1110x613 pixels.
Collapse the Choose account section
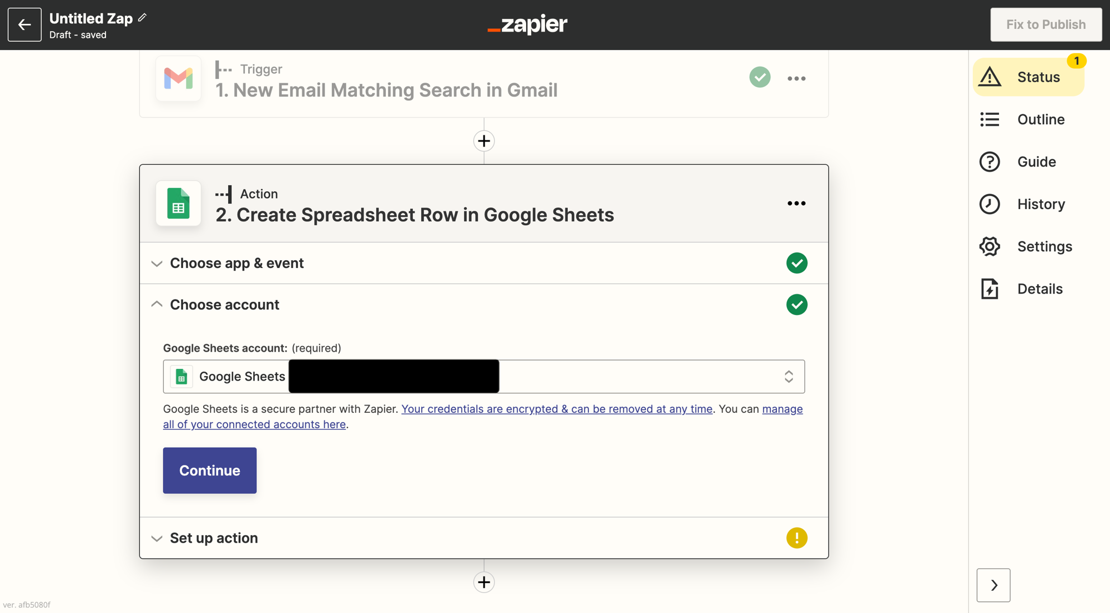(224, 305)
